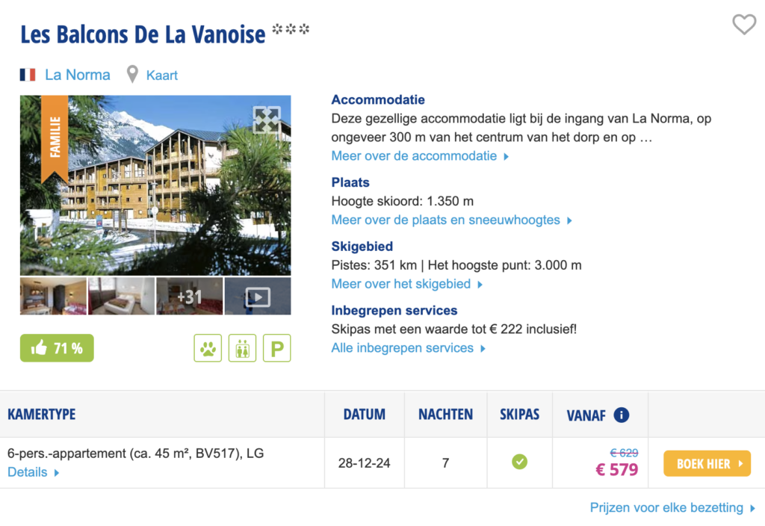Screen dimensions: 765x526
Task: Click the French flag icon
Action: click(x=28, y=75)
